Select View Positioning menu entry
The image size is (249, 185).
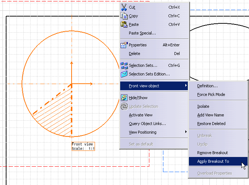pos(154,132)
